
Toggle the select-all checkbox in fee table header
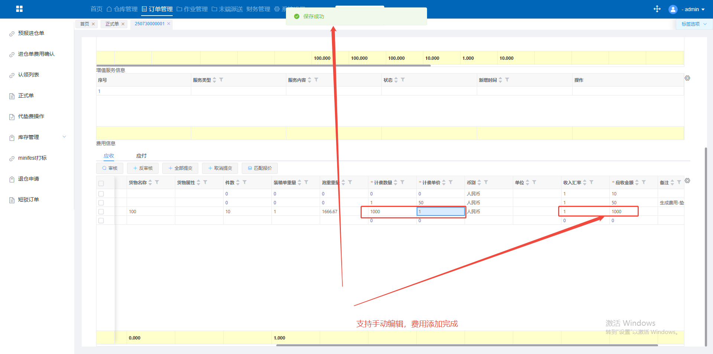point(101,183)
